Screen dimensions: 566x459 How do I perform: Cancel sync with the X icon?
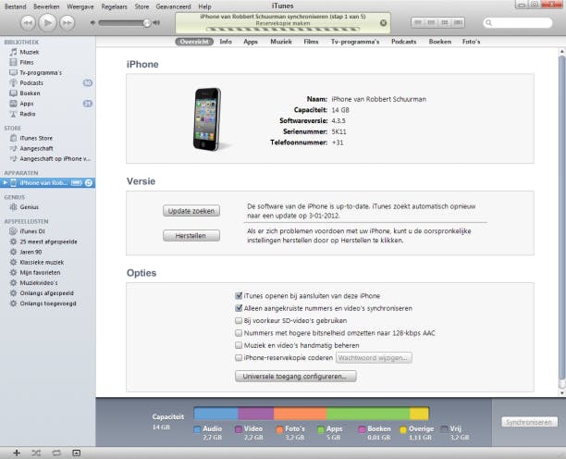click(383, 23)
